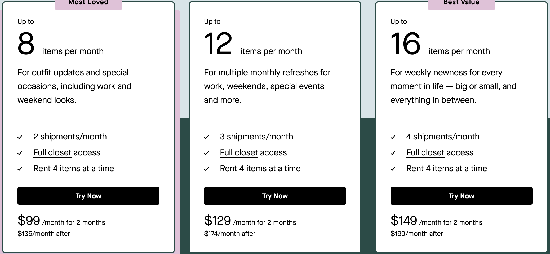The height and width of the screenshot is (254, 550).
Task: Try Now for the $129 plan
Action: 275,196
